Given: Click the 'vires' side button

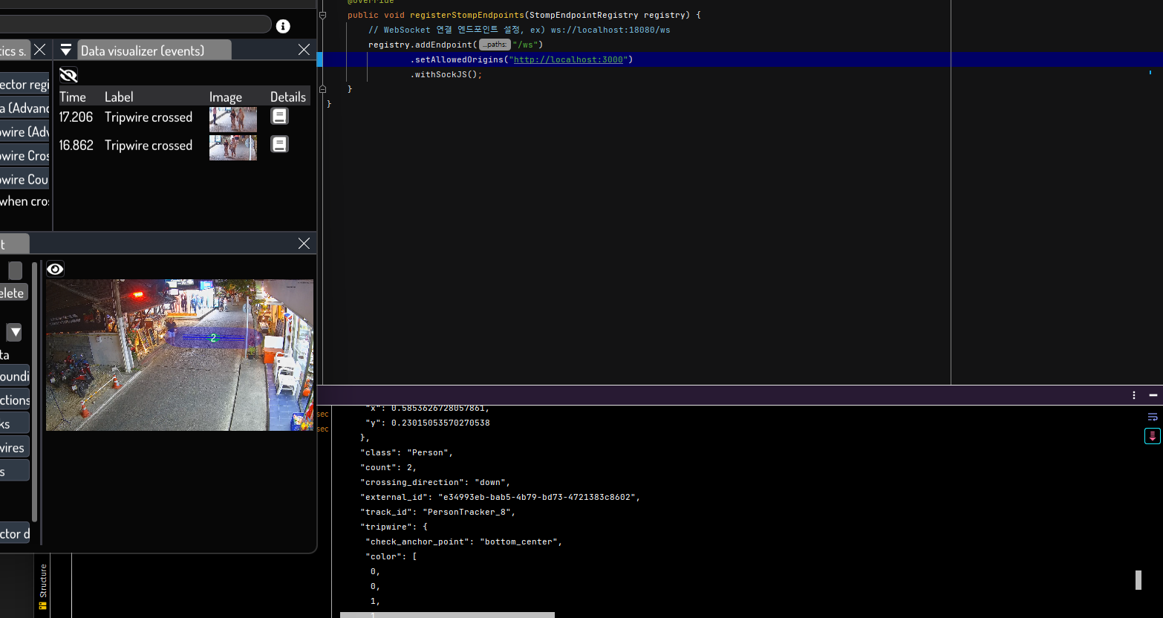Looking at the screenshot, I should (15, 448).
